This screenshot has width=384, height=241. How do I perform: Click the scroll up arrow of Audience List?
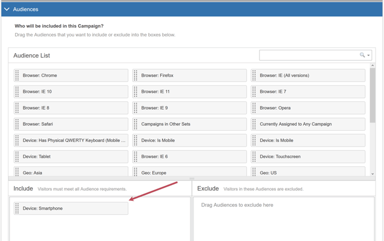[x=372, y=65]
